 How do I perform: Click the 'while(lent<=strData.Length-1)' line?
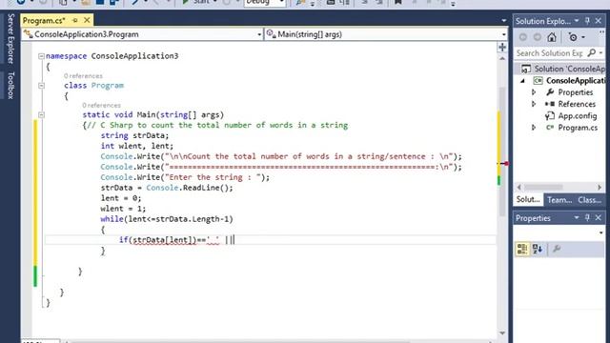point(167,219)
